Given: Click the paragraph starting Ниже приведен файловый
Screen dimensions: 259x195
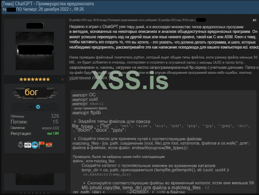Looking at the screenshot, I should coord(164,67).
